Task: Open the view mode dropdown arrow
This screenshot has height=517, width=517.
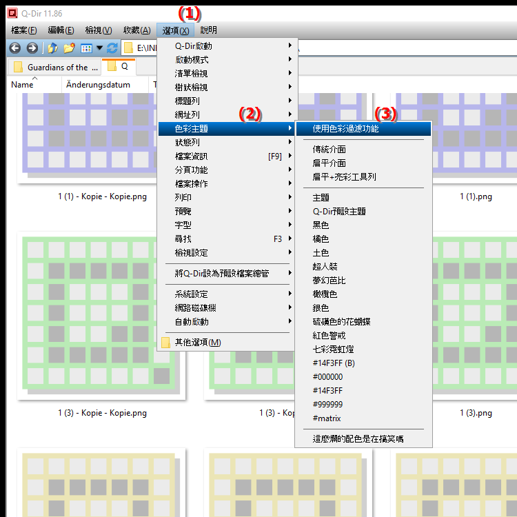Action: [99, 48]
